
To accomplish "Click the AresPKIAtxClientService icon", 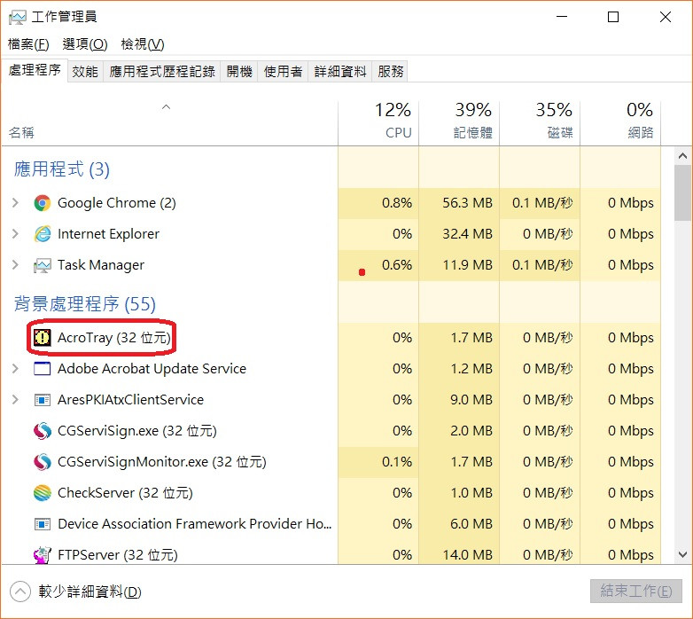I will (x=43, y=400).
